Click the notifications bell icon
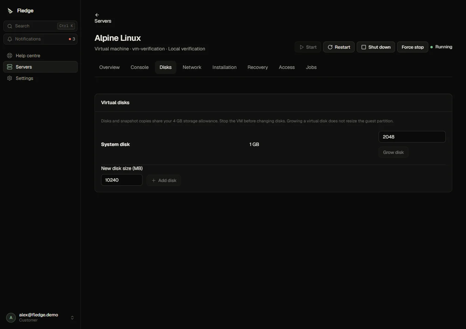 click(x=10, y=39)
